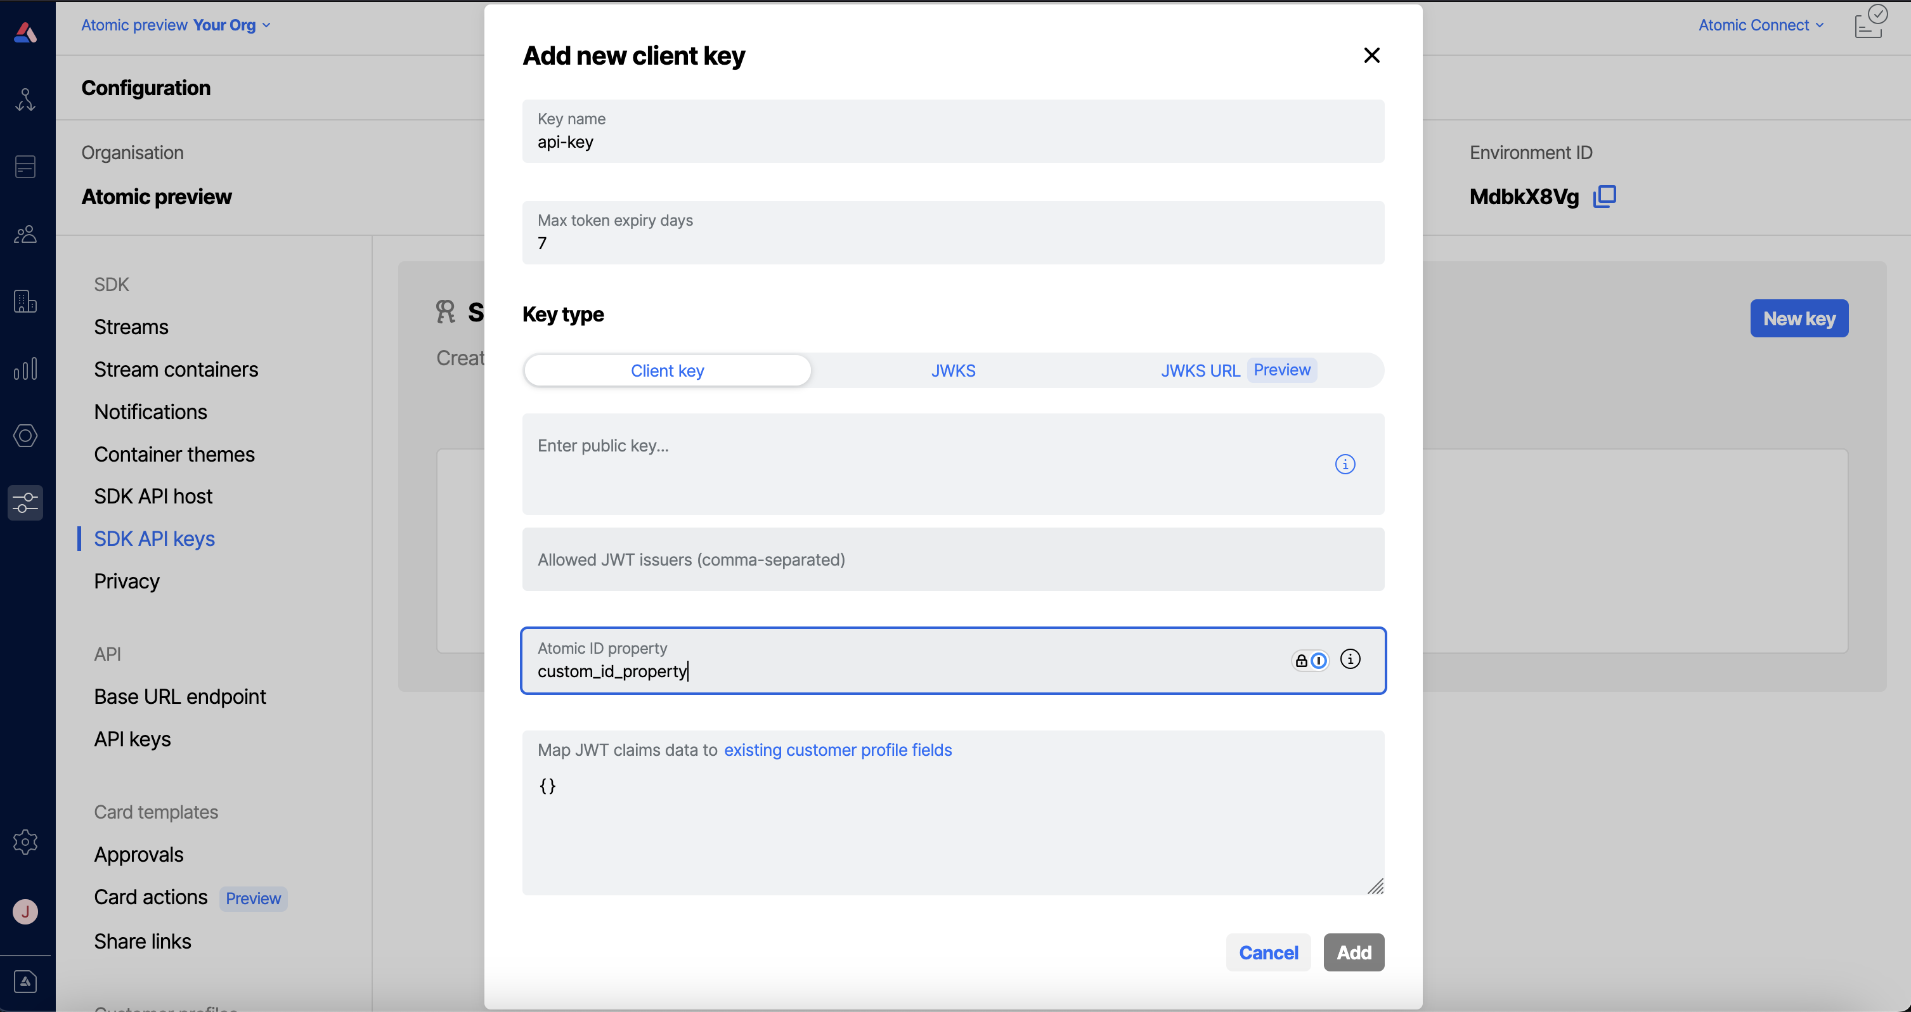
Task: Switch to the JWKS URL Preview tab
Action: (1238, 371)
